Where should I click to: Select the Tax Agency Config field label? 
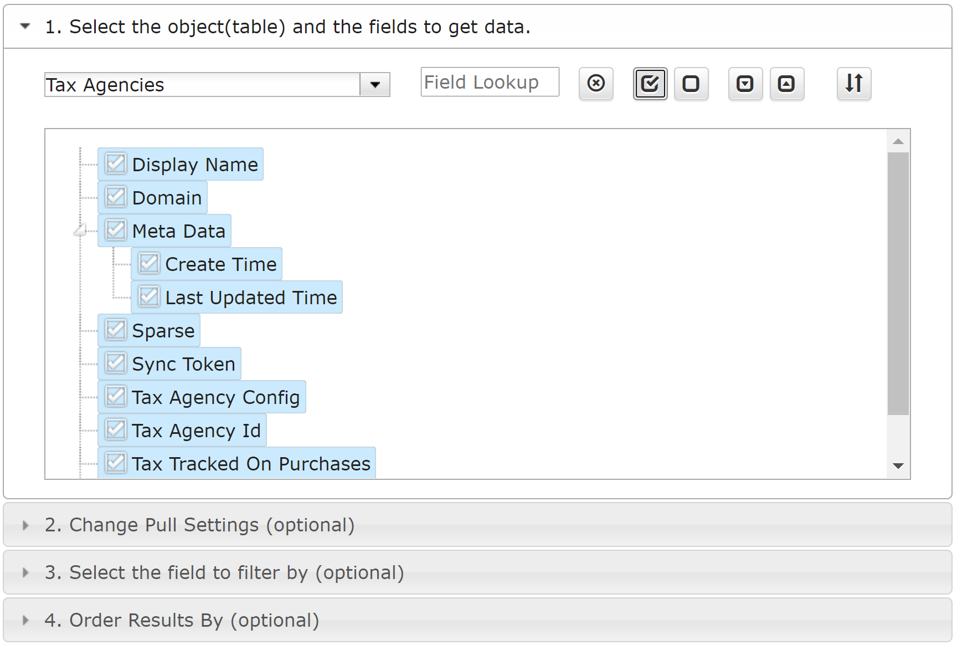[216, 397]
